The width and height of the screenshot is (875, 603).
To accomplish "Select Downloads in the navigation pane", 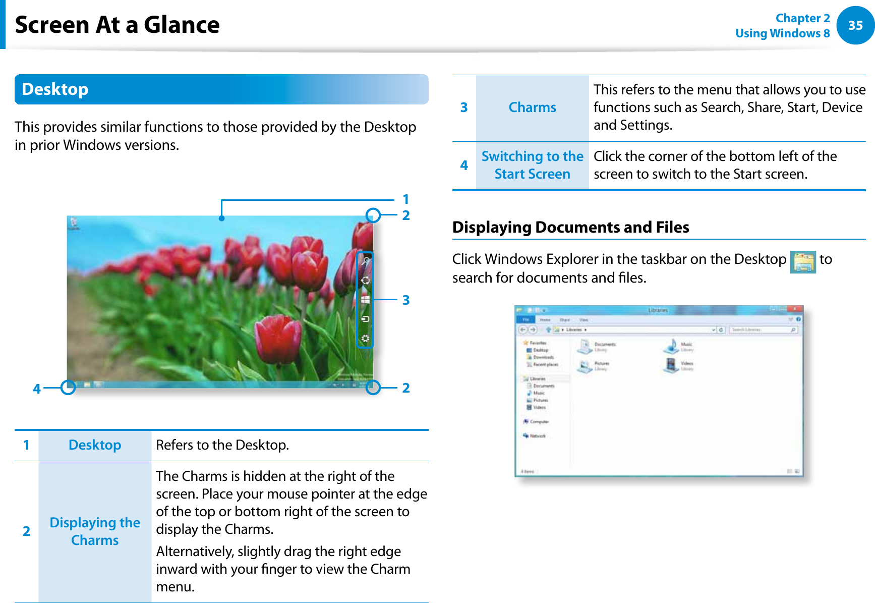I will click(541, 357).
